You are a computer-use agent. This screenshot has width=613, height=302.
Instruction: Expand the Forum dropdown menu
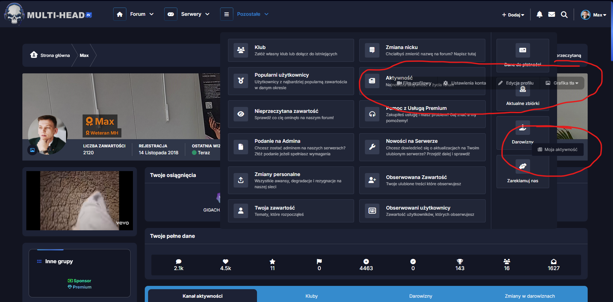point(142,14)
